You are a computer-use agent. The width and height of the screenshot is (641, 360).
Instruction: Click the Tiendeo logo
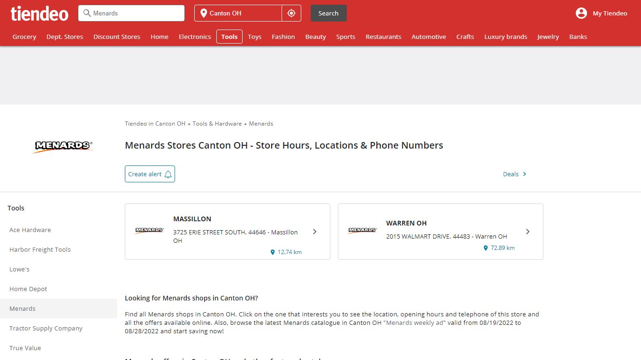tap(39, 13)
